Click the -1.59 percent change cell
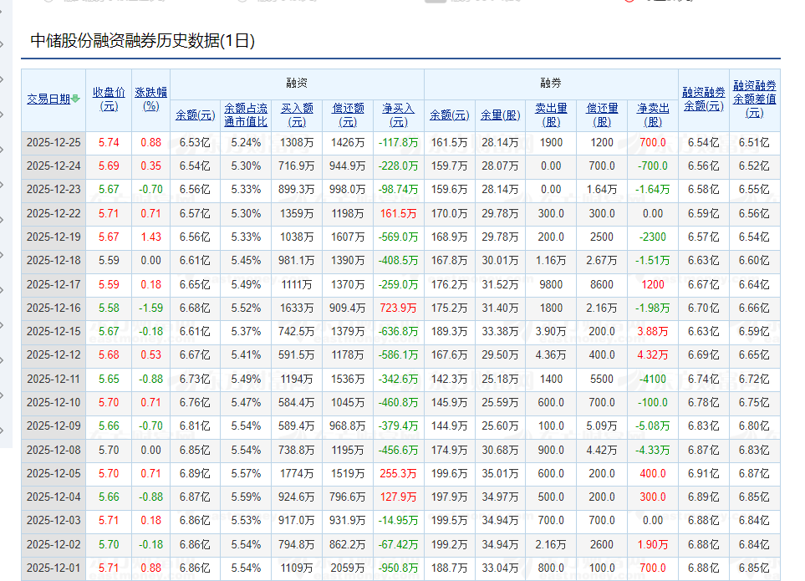This screenshot has height=581, width=805. (x=151, y=308)
